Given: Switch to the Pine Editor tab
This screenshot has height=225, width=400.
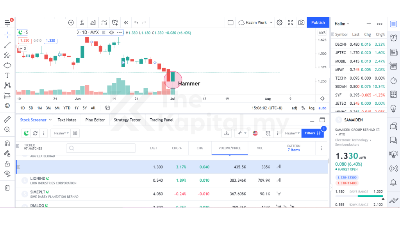Looking at the screenshot, I should pos(95,120).
